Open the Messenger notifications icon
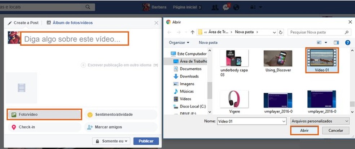This screenshot has height=149, width=355. coord(226,7)
